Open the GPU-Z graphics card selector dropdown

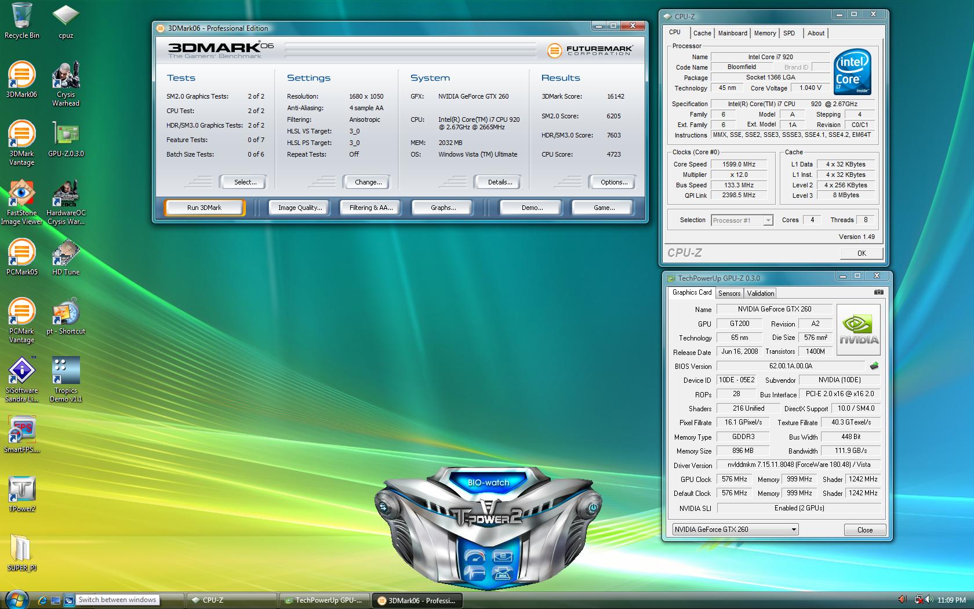point(736,530)
